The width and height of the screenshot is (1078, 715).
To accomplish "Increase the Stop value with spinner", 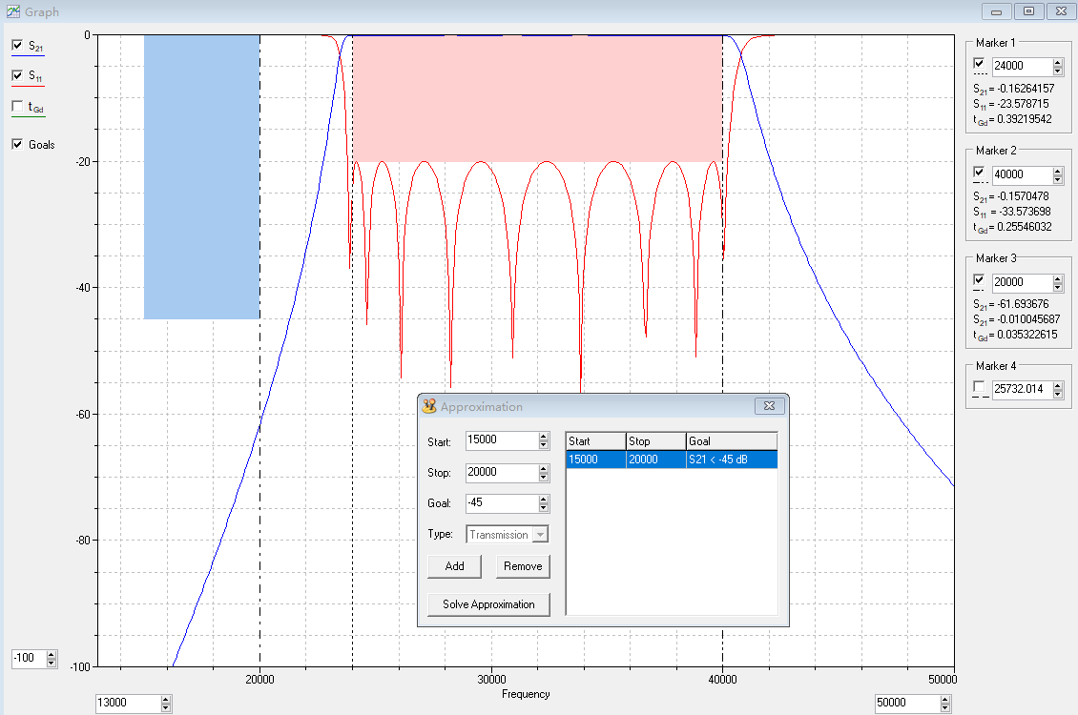I will [544, 468].
